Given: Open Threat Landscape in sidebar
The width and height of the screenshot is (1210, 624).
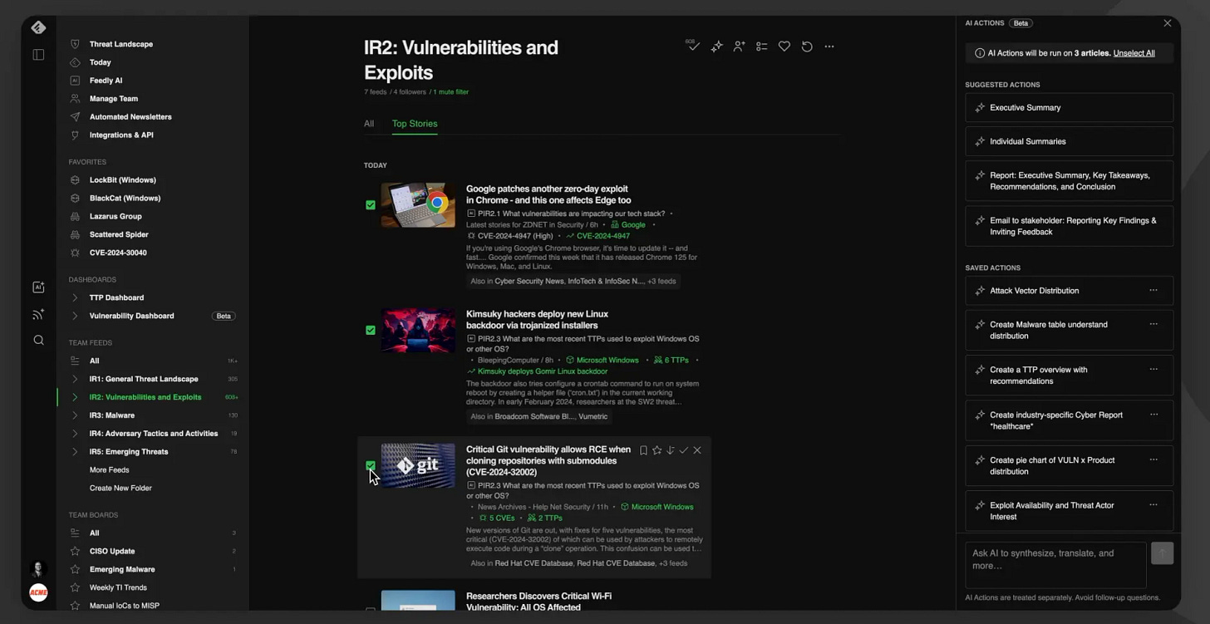Looking at the screenshot, I should 121,44.
